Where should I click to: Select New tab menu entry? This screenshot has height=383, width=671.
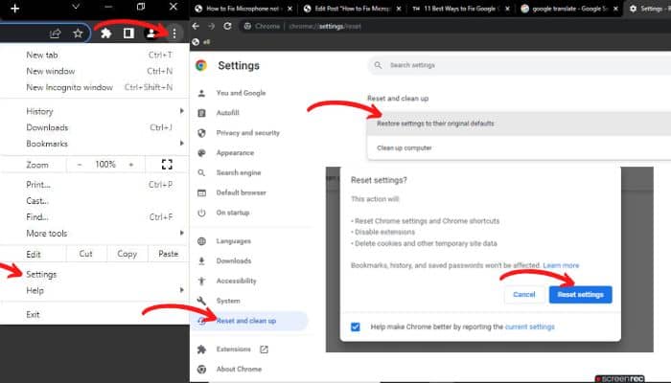[x=94, y=55]
